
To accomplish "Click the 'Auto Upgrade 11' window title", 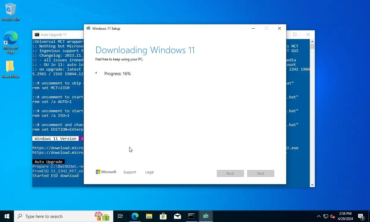I will (53, 35).
